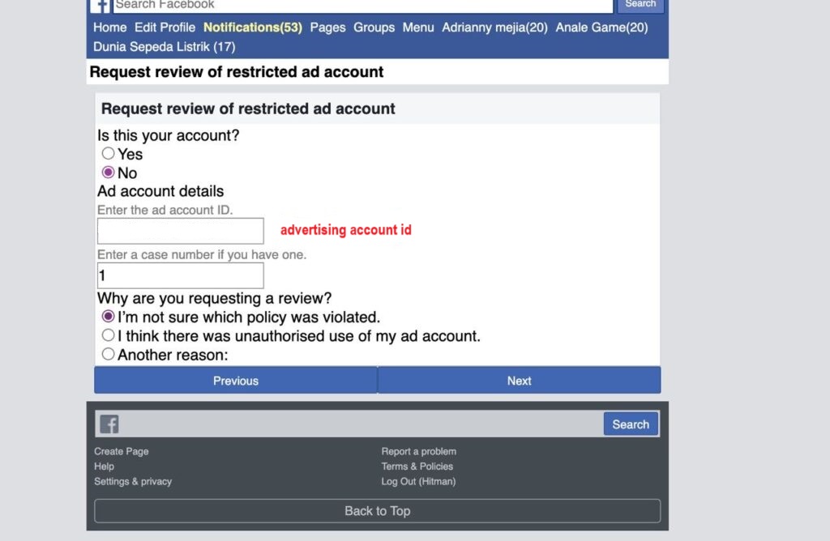Open Settings & privacy
This screenshot has width=830, height=541.
point(133,481)
